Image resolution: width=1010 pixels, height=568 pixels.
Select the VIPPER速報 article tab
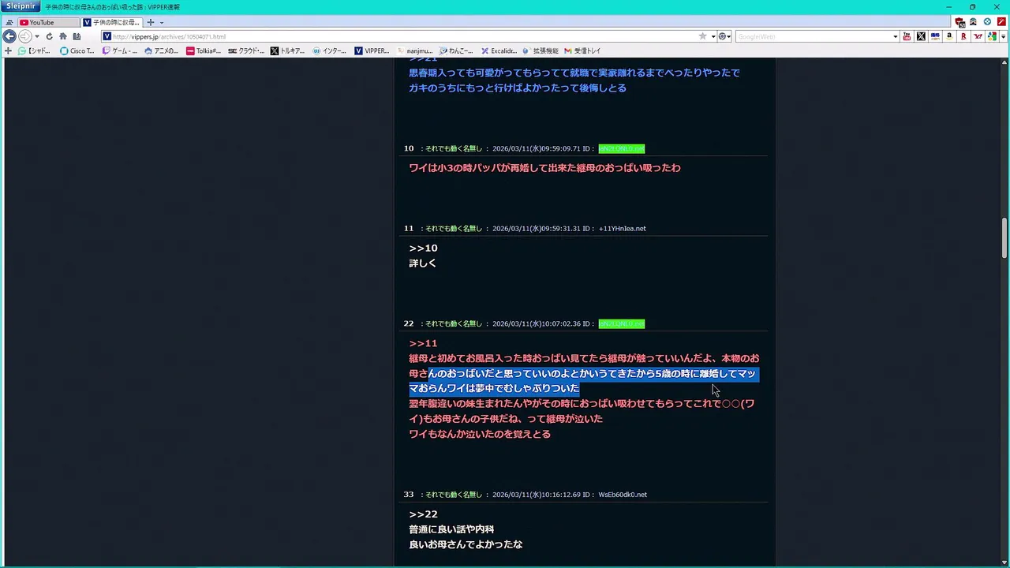click(111, 22)
